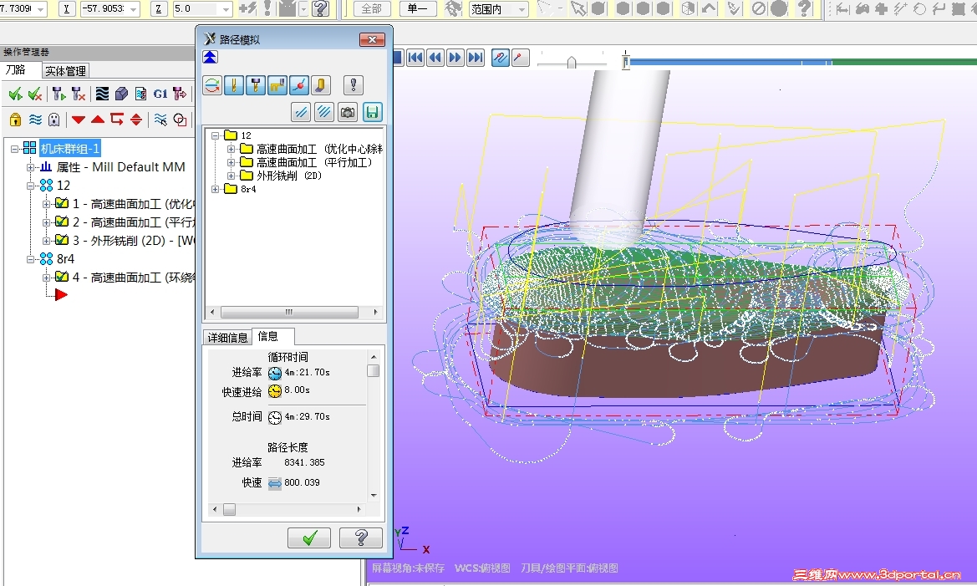Toggle display holder button
The height and width of the screenshot is (586, 977).
256,85
